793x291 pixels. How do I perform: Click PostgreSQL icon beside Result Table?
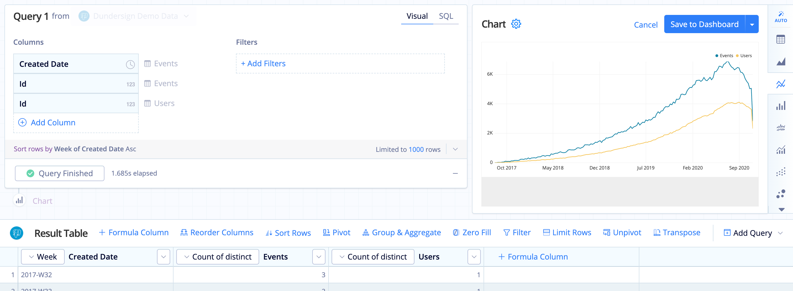pyautogui.click(x=17, y=233)
